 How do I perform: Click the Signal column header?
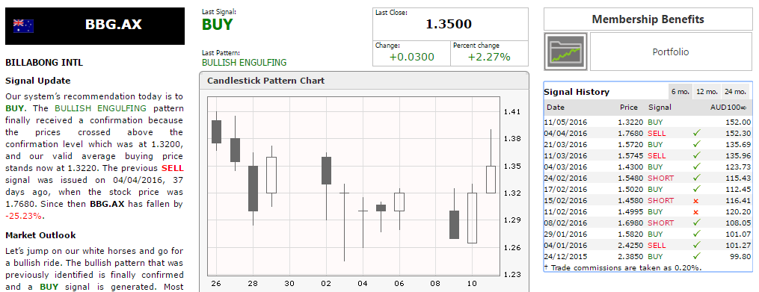660,108
